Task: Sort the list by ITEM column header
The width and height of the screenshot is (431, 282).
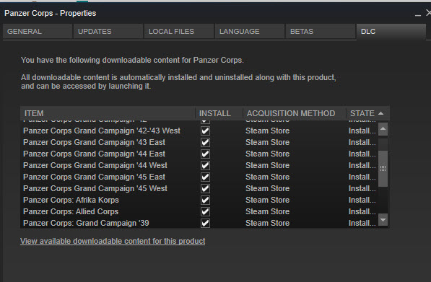Action: (108, 113)
